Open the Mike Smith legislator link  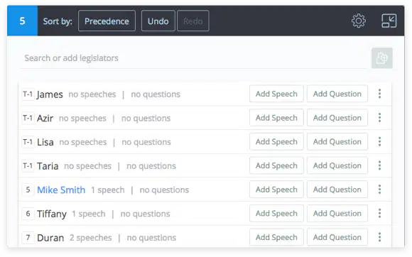click(61, 190)
